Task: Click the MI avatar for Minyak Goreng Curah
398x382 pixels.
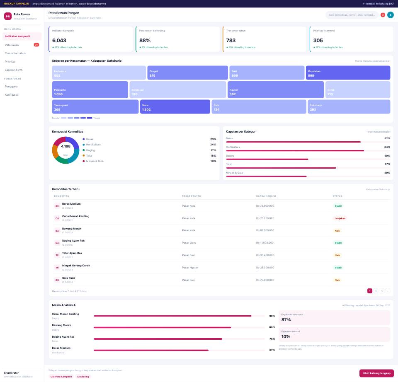Action: pos(57,268)
